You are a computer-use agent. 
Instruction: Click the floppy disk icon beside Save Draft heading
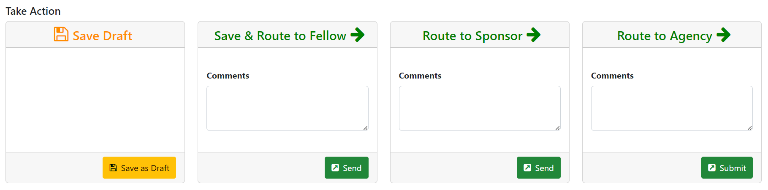61,35
